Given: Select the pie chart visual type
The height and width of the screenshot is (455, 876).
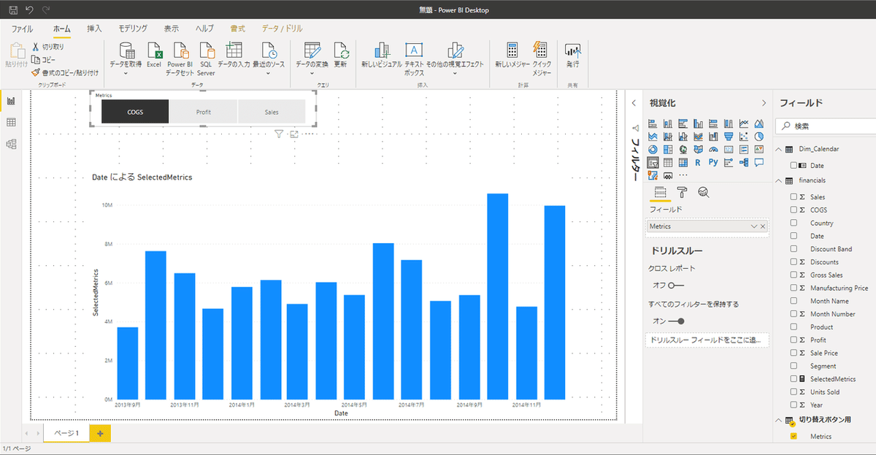Looking at the screenshot, I should click(759, 136).
